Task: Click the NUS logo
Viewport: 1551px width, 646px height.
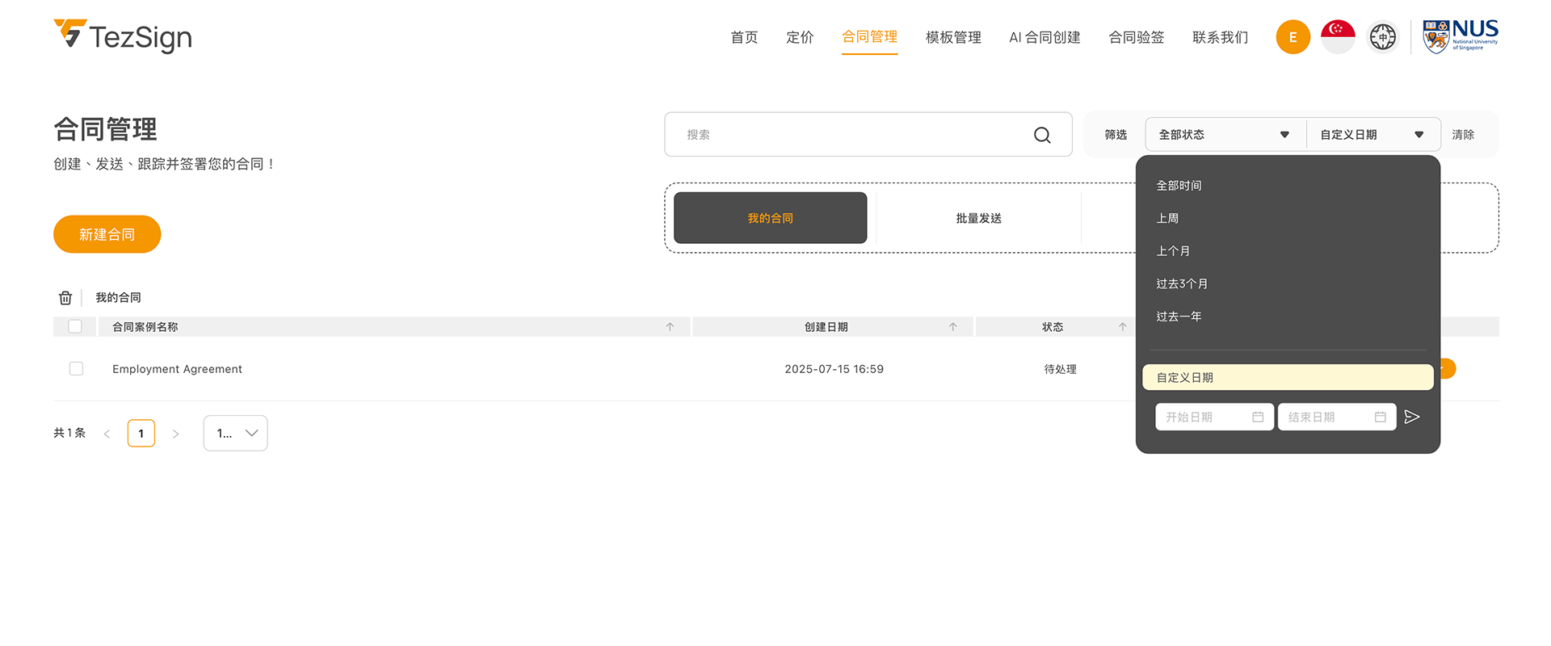Action: coord(1460,36)
